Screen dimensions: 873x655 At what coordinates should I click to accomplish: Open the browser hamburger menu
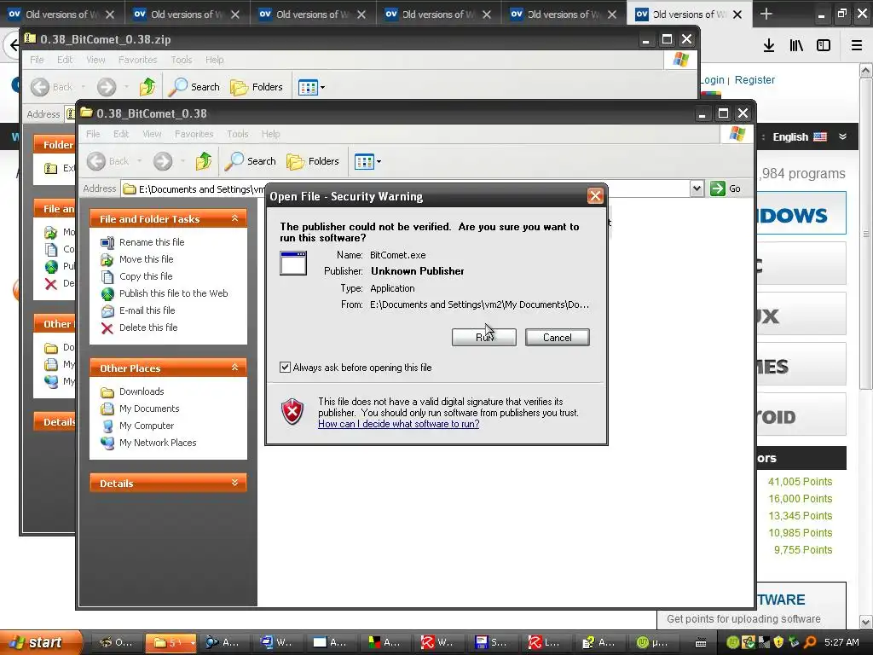857,45
